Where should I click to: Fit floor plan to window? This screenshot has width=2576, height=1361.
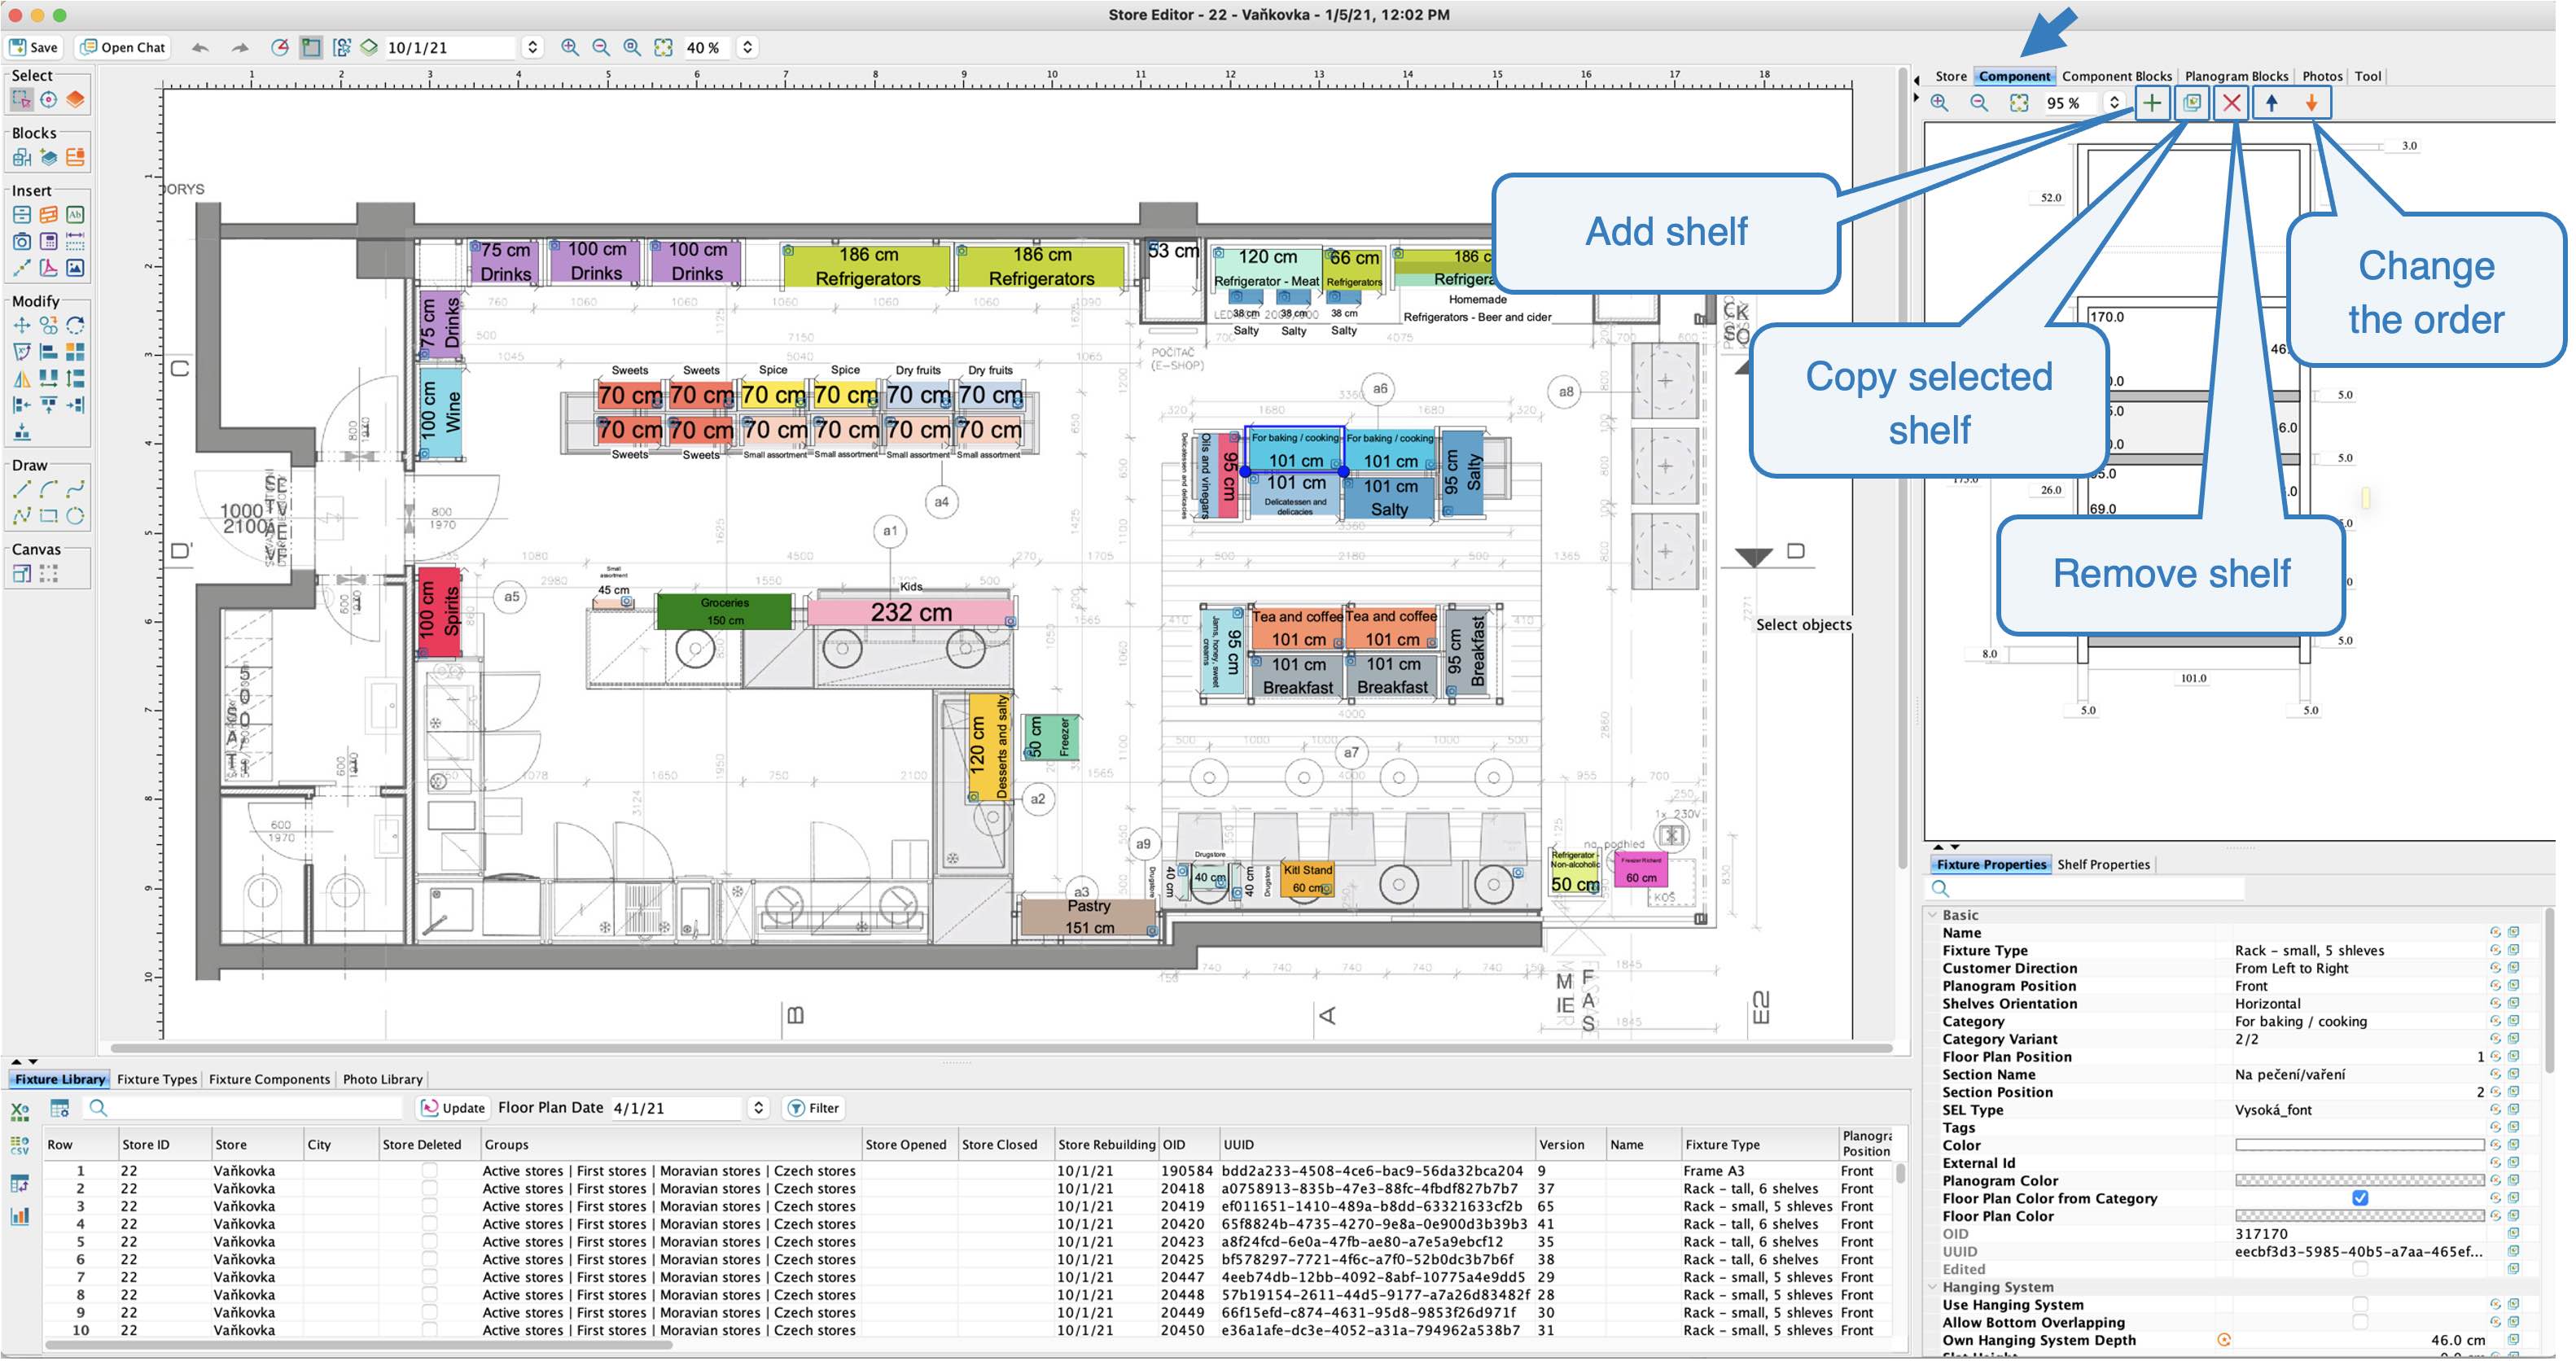click(663, 47)
